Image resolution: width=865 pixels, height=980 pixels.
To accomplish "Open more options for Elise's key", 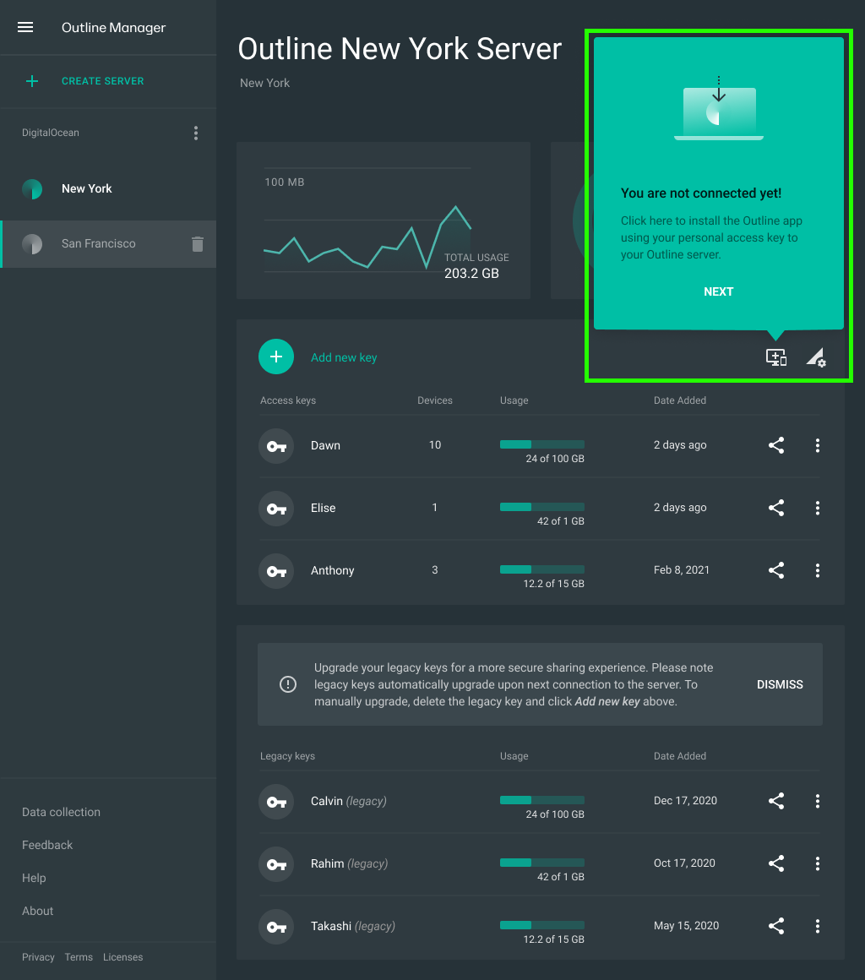I will [x=817, y=508].
